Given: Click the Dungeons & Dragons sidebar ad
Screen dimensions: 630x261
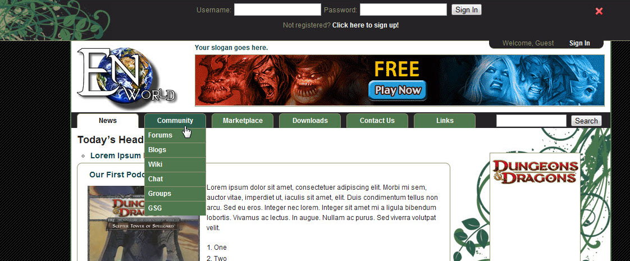Looking at the screenshot, I should pos(535,207).
